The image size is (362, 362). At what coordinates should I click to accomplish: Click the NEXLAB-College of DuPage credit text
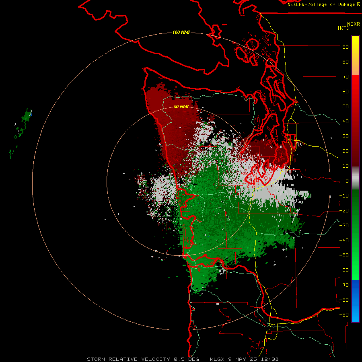(321, 4)
